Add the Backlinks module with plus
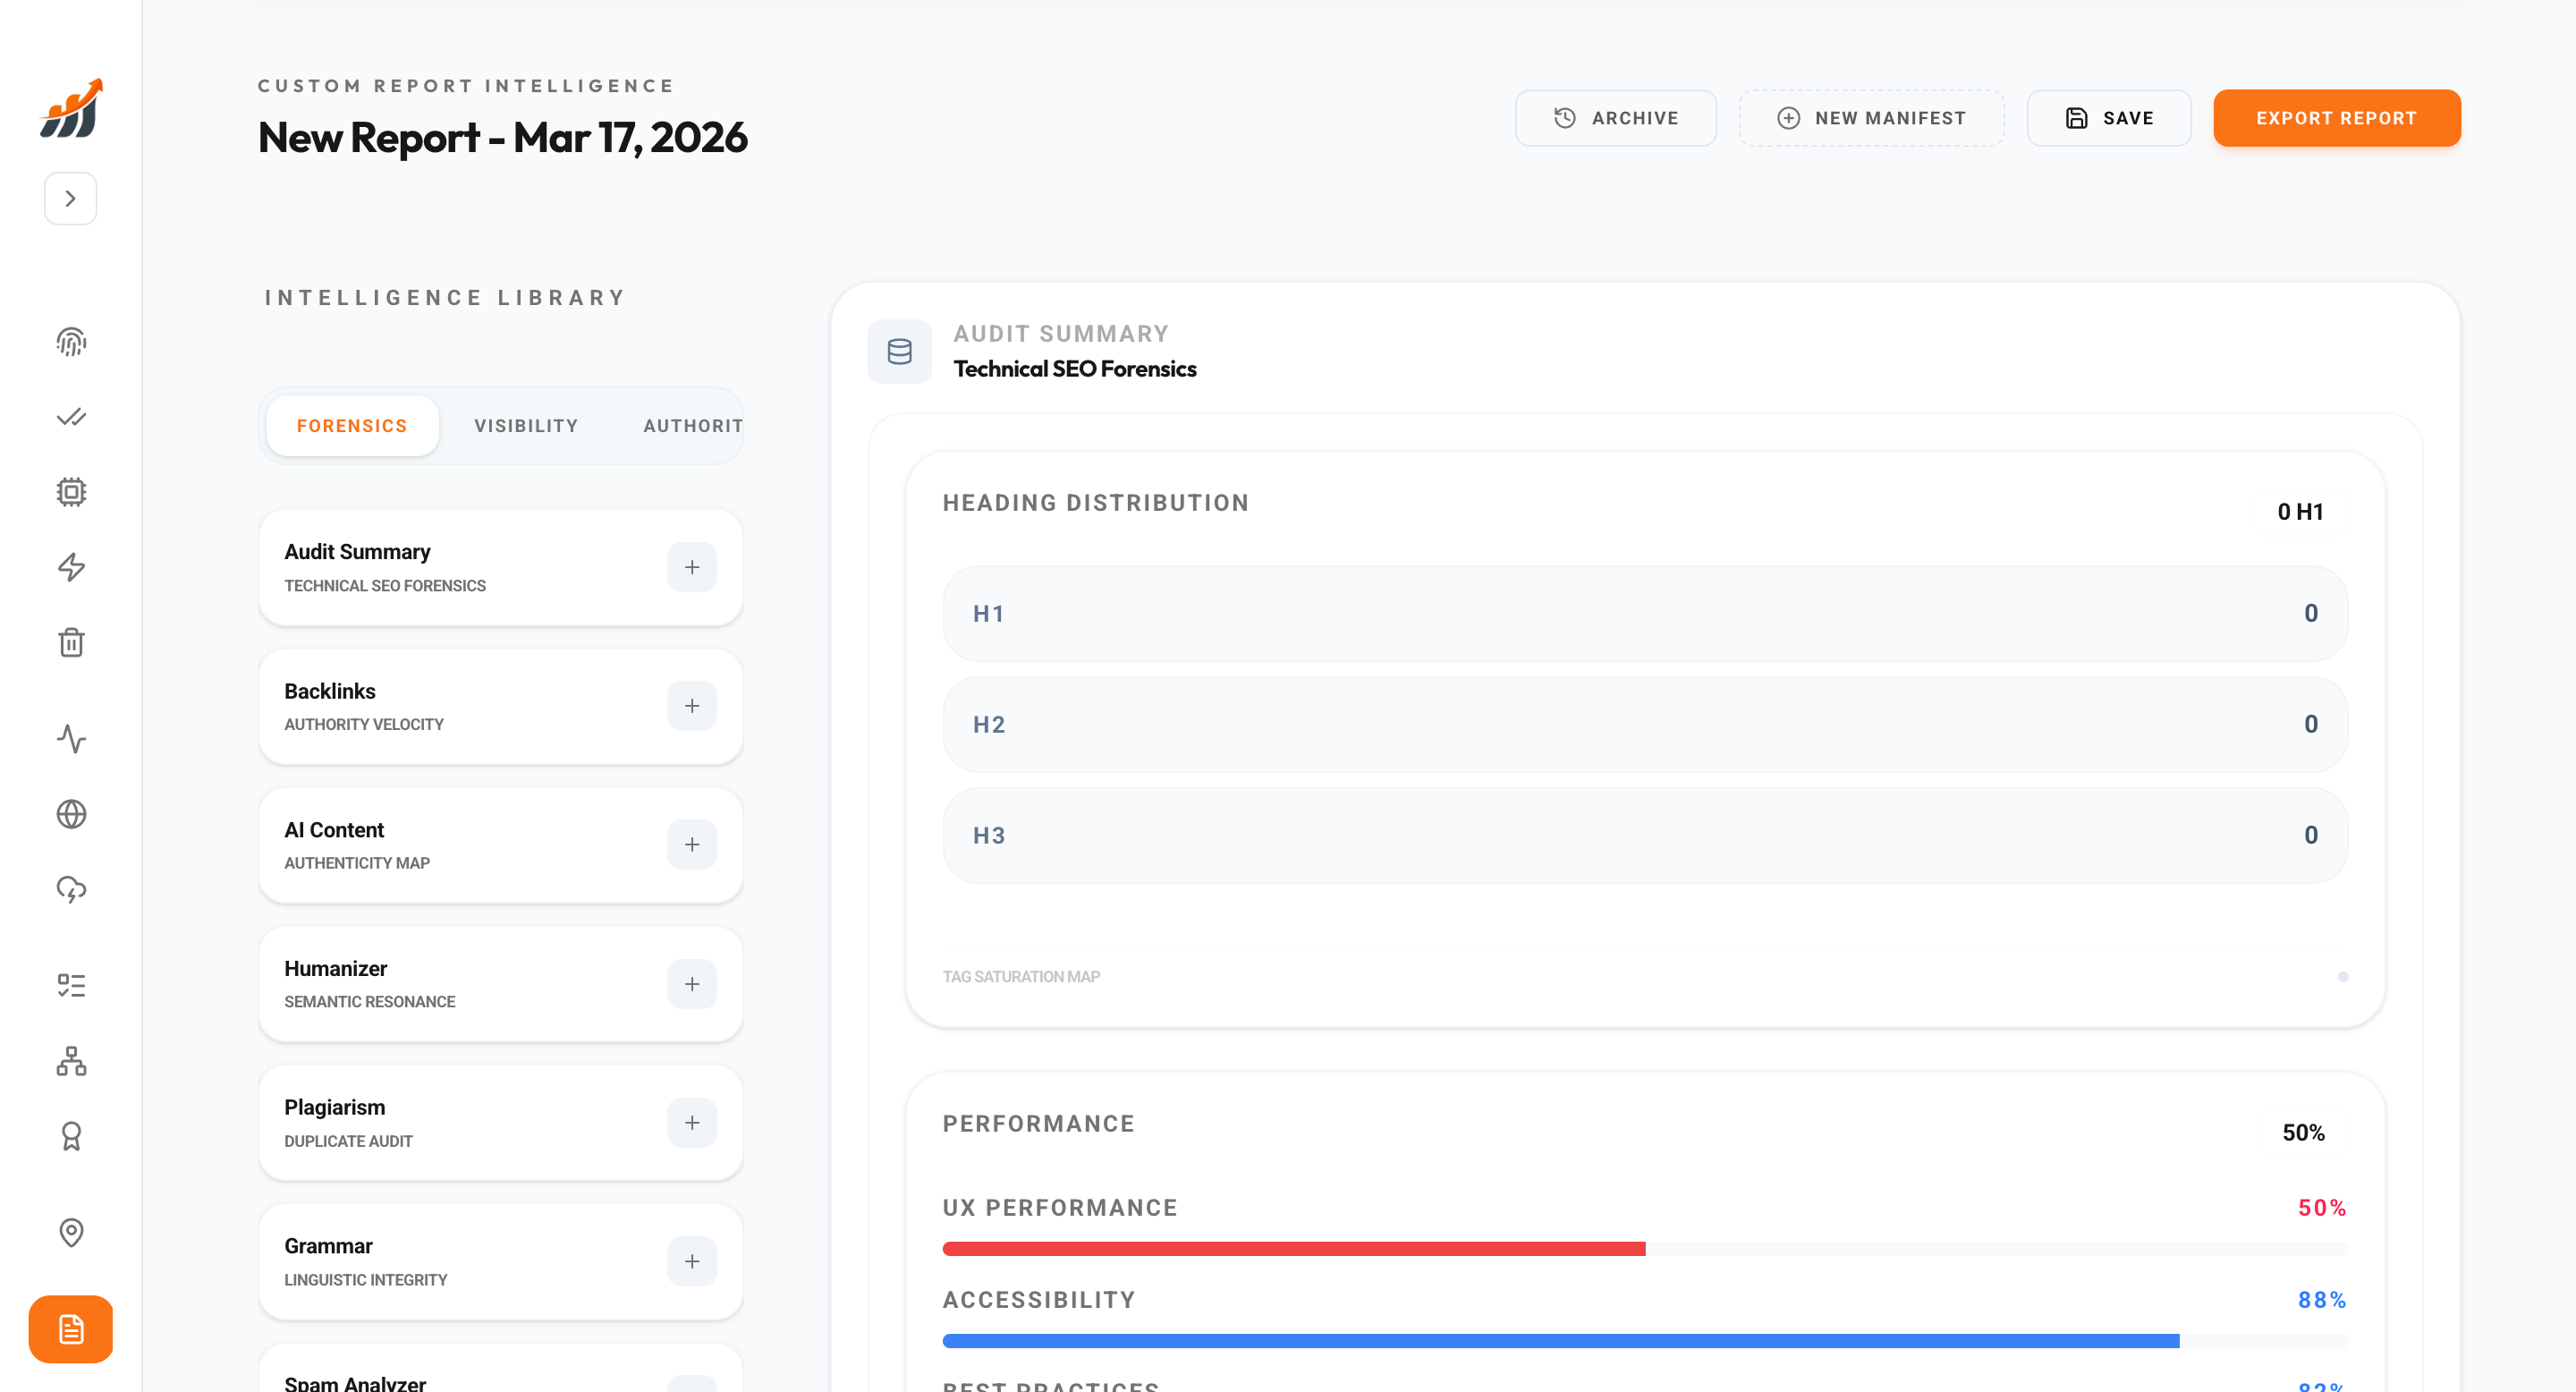The width and height of the screenshot is (2576, 1392). click(x=691, y=706)
